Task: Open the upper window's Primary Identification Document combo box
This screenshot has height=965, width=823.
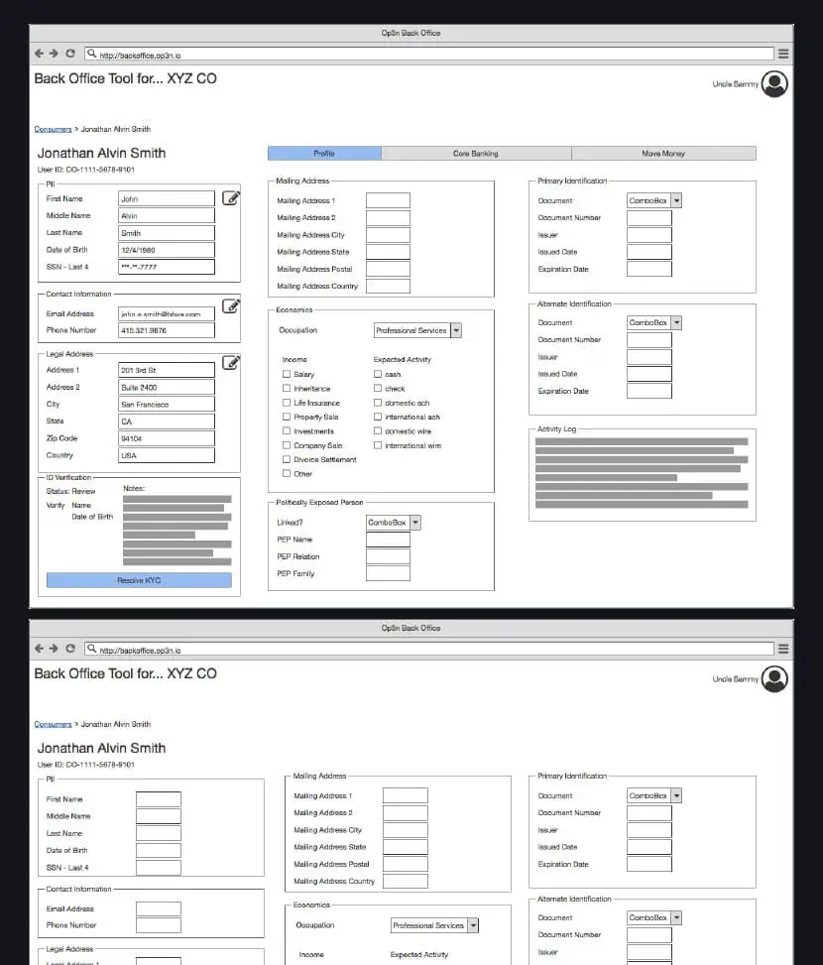Action: (x=654, y=200)
